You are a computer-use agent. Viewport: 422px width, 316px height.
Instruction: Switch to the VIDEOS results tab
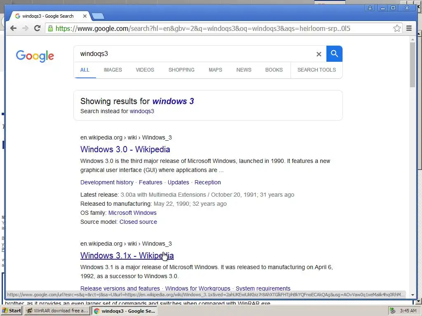click(x=145, y=70)
